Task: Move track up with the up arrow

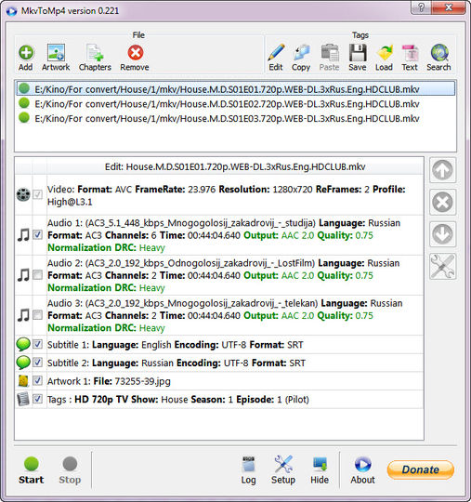Action: 442,170
